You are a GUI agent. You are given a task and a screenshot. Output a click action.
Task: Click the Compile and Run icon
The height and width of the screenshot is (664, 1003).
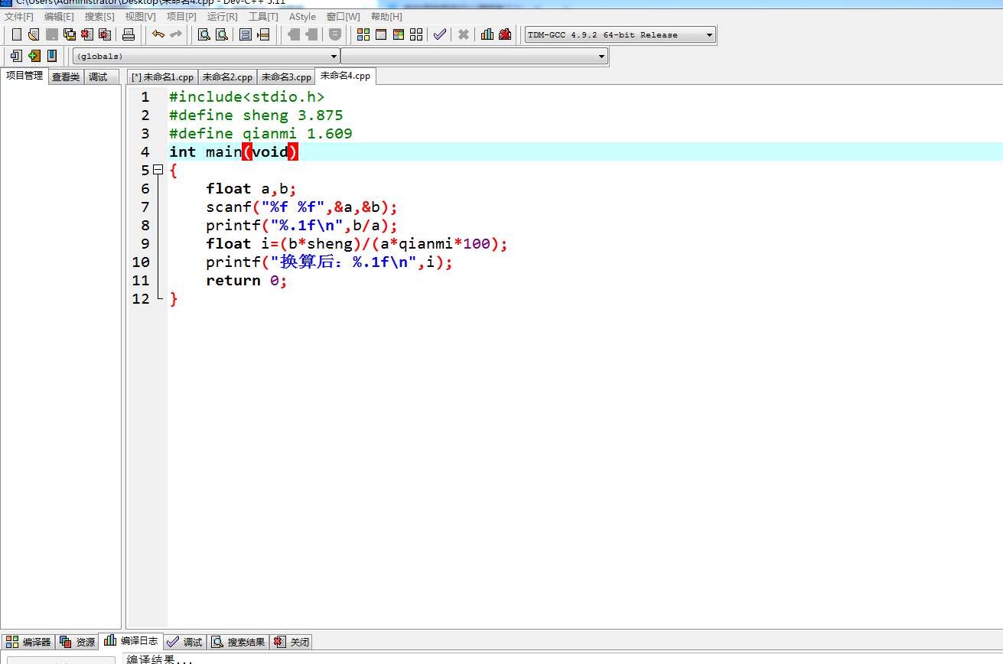coord(399,34)
